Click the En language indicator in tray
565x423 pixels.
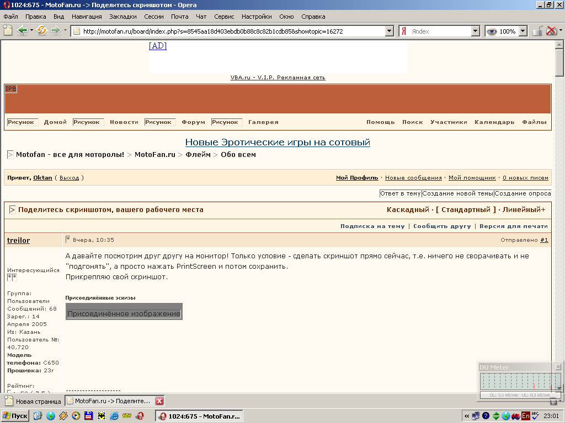pyautogui.click(x=526, y=416)
